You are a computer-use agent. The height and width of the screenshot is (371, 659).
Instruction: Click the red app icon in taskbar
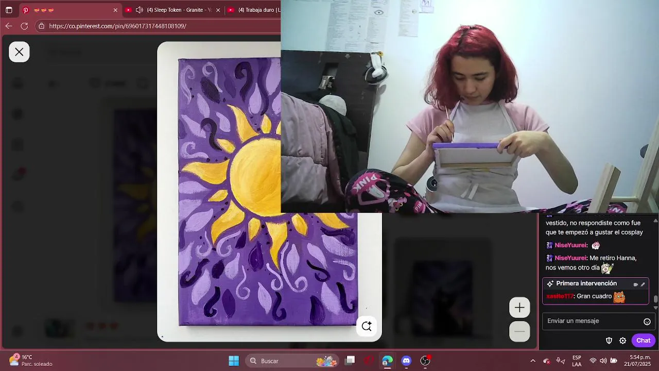pos(369,361)
